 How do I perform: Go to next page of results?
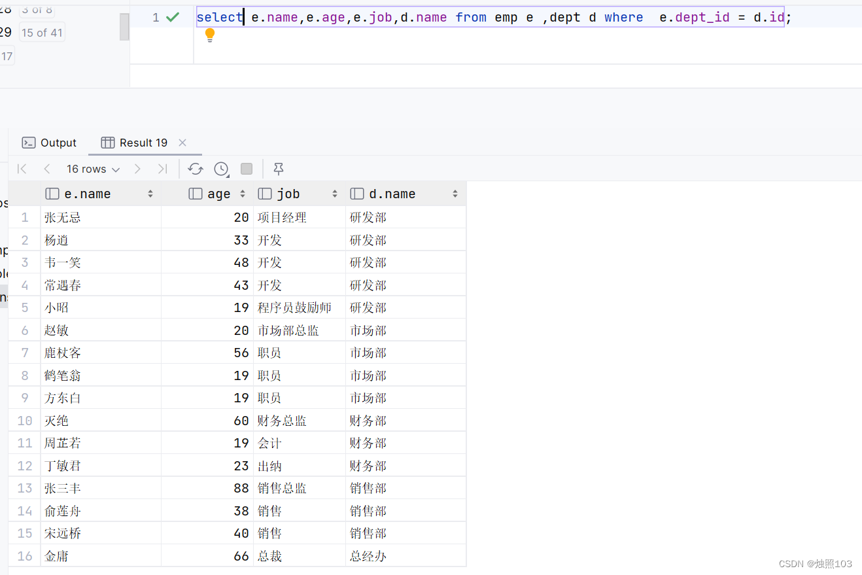137,169
